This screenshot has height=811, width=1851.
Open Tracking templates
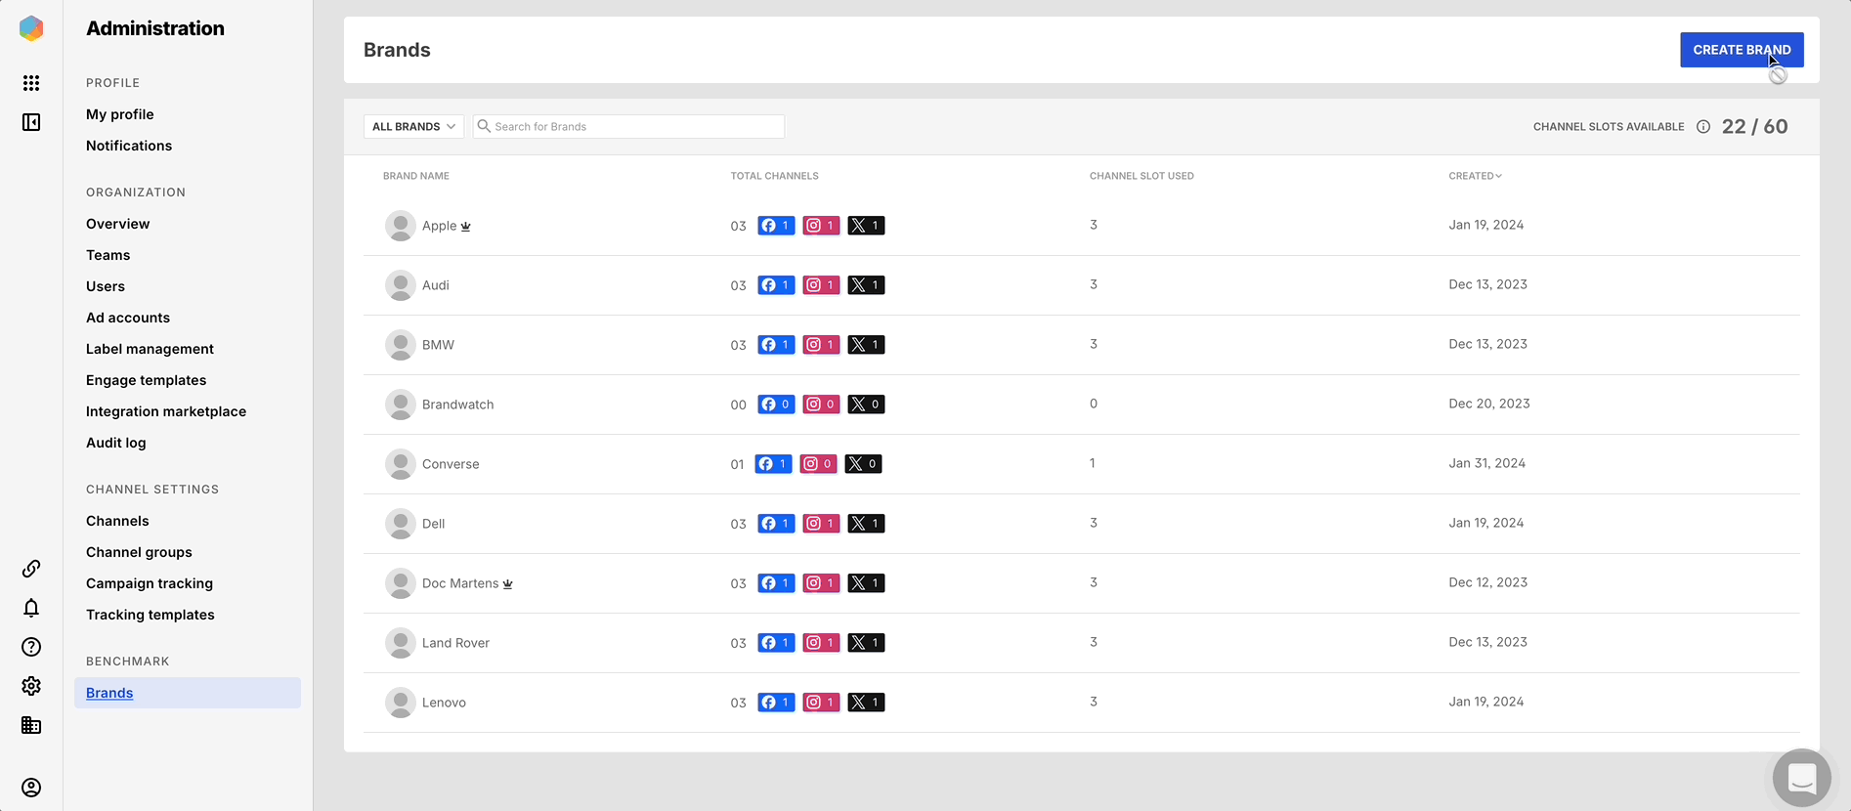151,615
